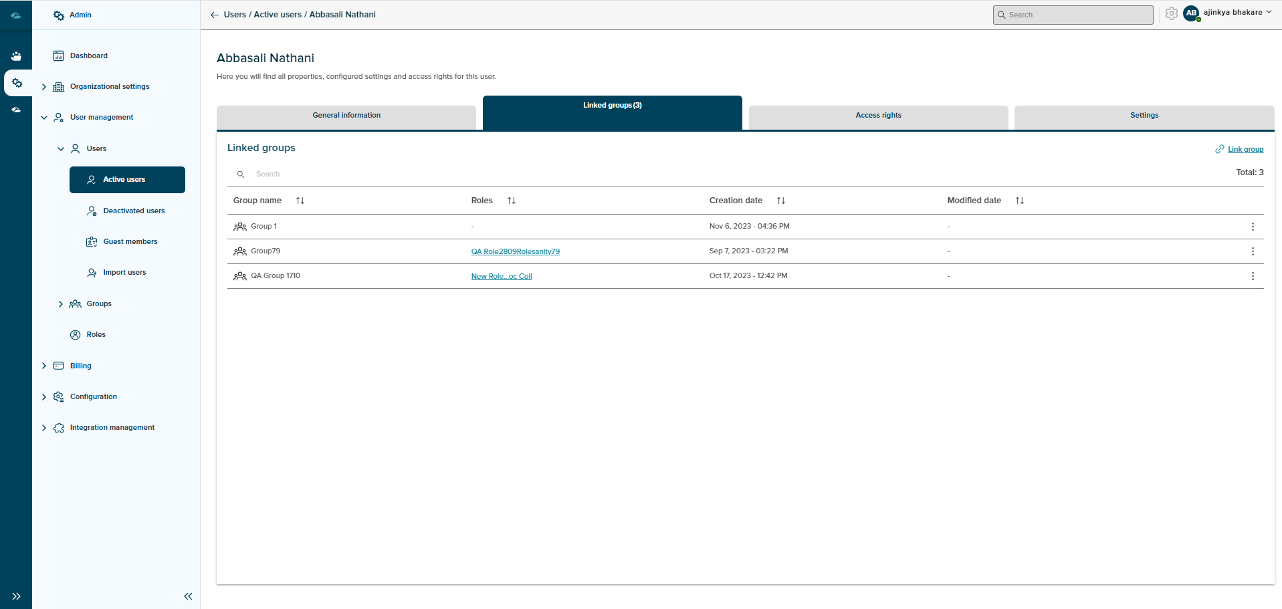Open the top-right settings gear

point(1171,13)
